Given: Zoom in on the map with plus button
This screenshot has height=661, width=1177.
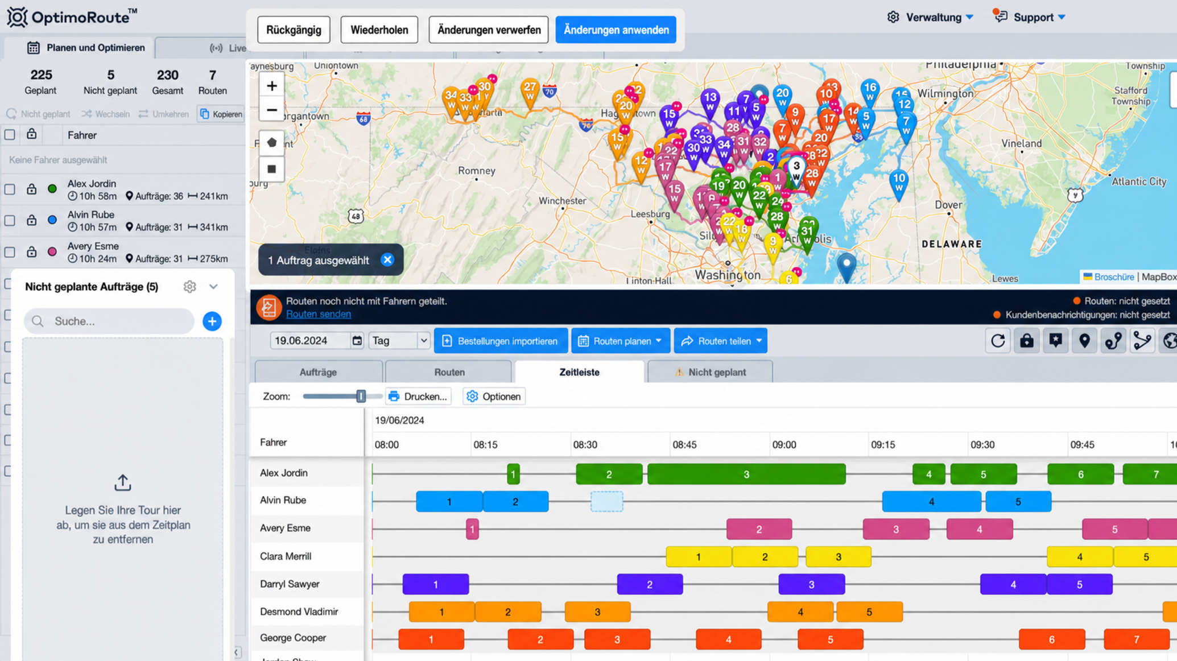Looking at the screenshot, I should pos(272,86).
